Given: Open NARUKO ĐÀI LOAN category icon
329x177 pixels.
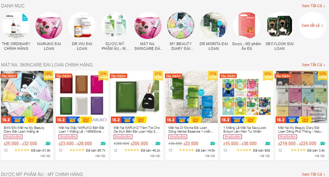Looking at the screenshot, I should coord(49,25).
